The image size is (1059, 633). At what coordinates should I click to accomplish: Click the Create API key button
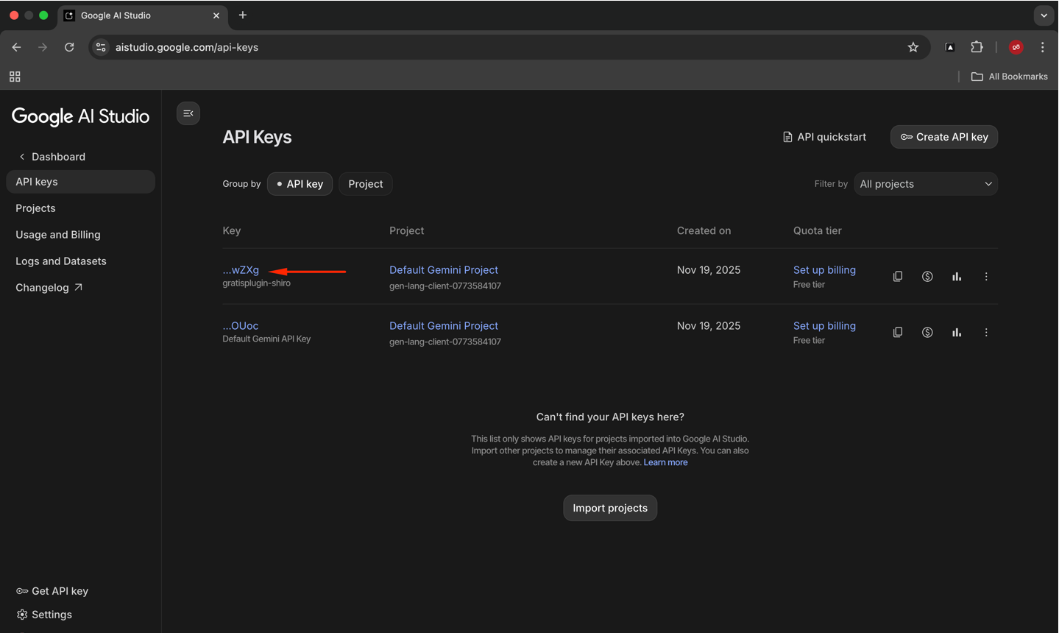[x=943, y=137]
